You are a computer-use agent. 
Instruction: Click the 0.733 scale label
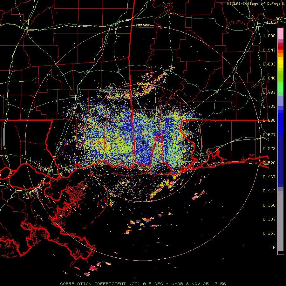click(269, 106)
